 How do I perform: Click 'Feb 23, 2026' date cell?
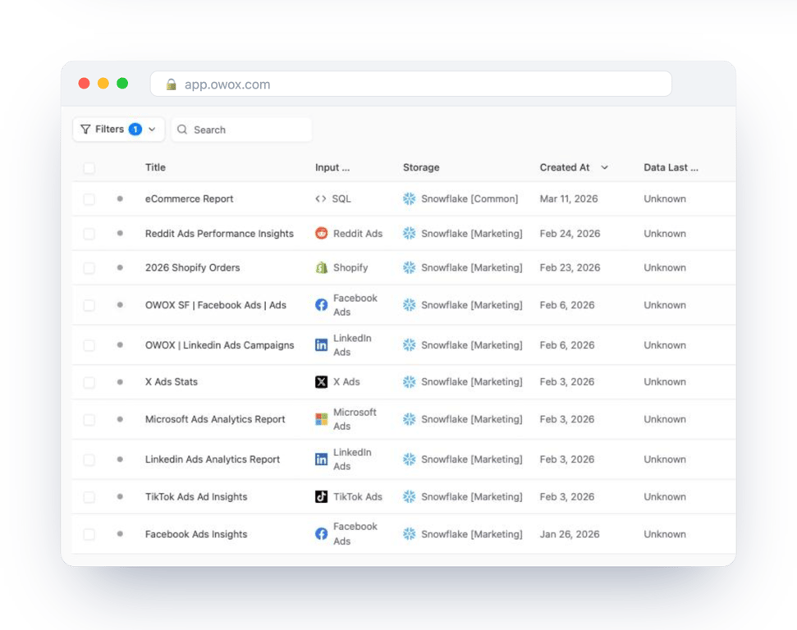pos(570,267)
